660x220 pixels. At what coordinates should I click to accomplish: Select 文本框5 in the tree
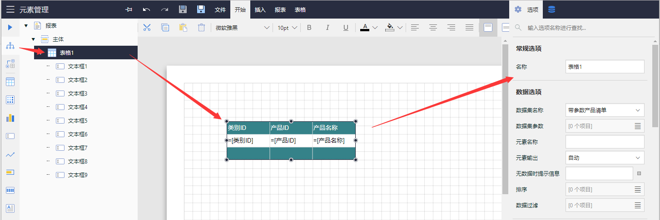(77, 120)
